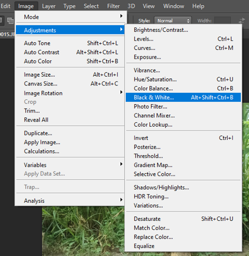Select Black & White adjustment
The image size is (249, 256).
click(x=183, y=98)
